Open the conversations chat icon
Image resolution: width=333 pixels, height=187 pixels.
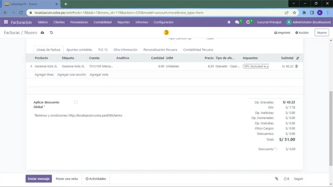tap(237, 22)
